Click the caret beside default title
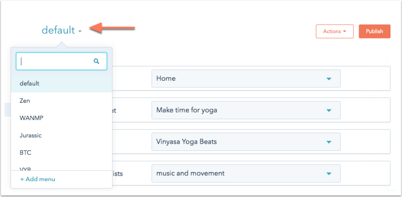 [80, 31]
